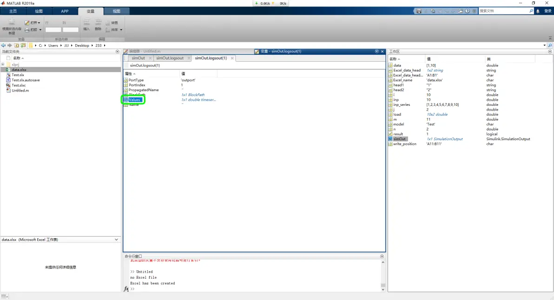Image resolution: width=554 pixels, height=300 pixels.
Task: Click the 行 (row) input field in ribbon
Action: point(53,30)
